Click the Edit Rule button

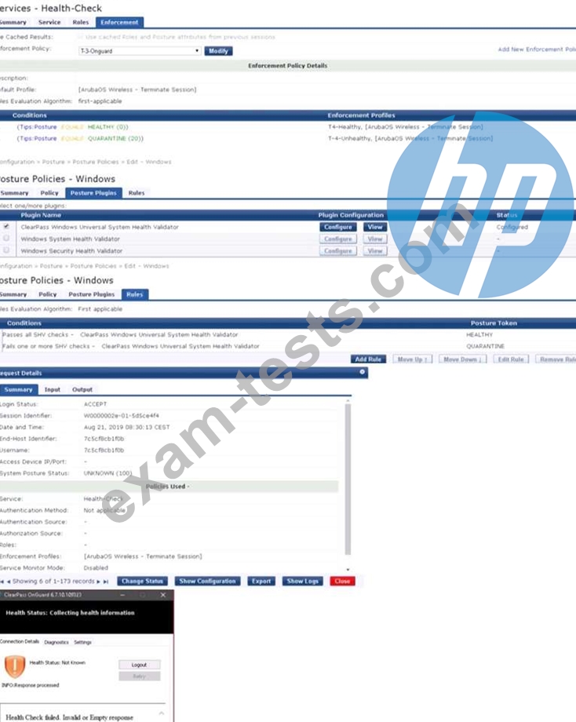point(511,359)
